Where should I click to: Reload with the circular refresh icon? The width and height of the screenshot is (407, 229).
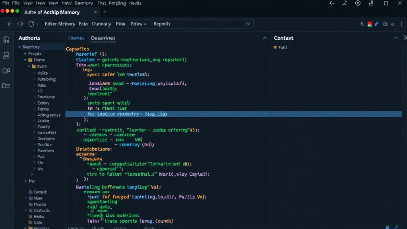(x=31, y=24)
